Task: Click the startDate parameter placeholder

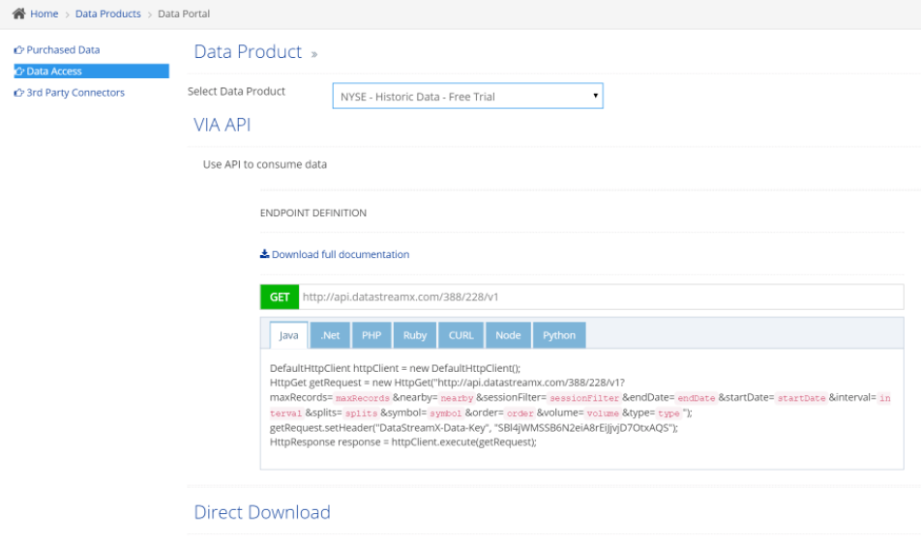Action: [802, 398]
